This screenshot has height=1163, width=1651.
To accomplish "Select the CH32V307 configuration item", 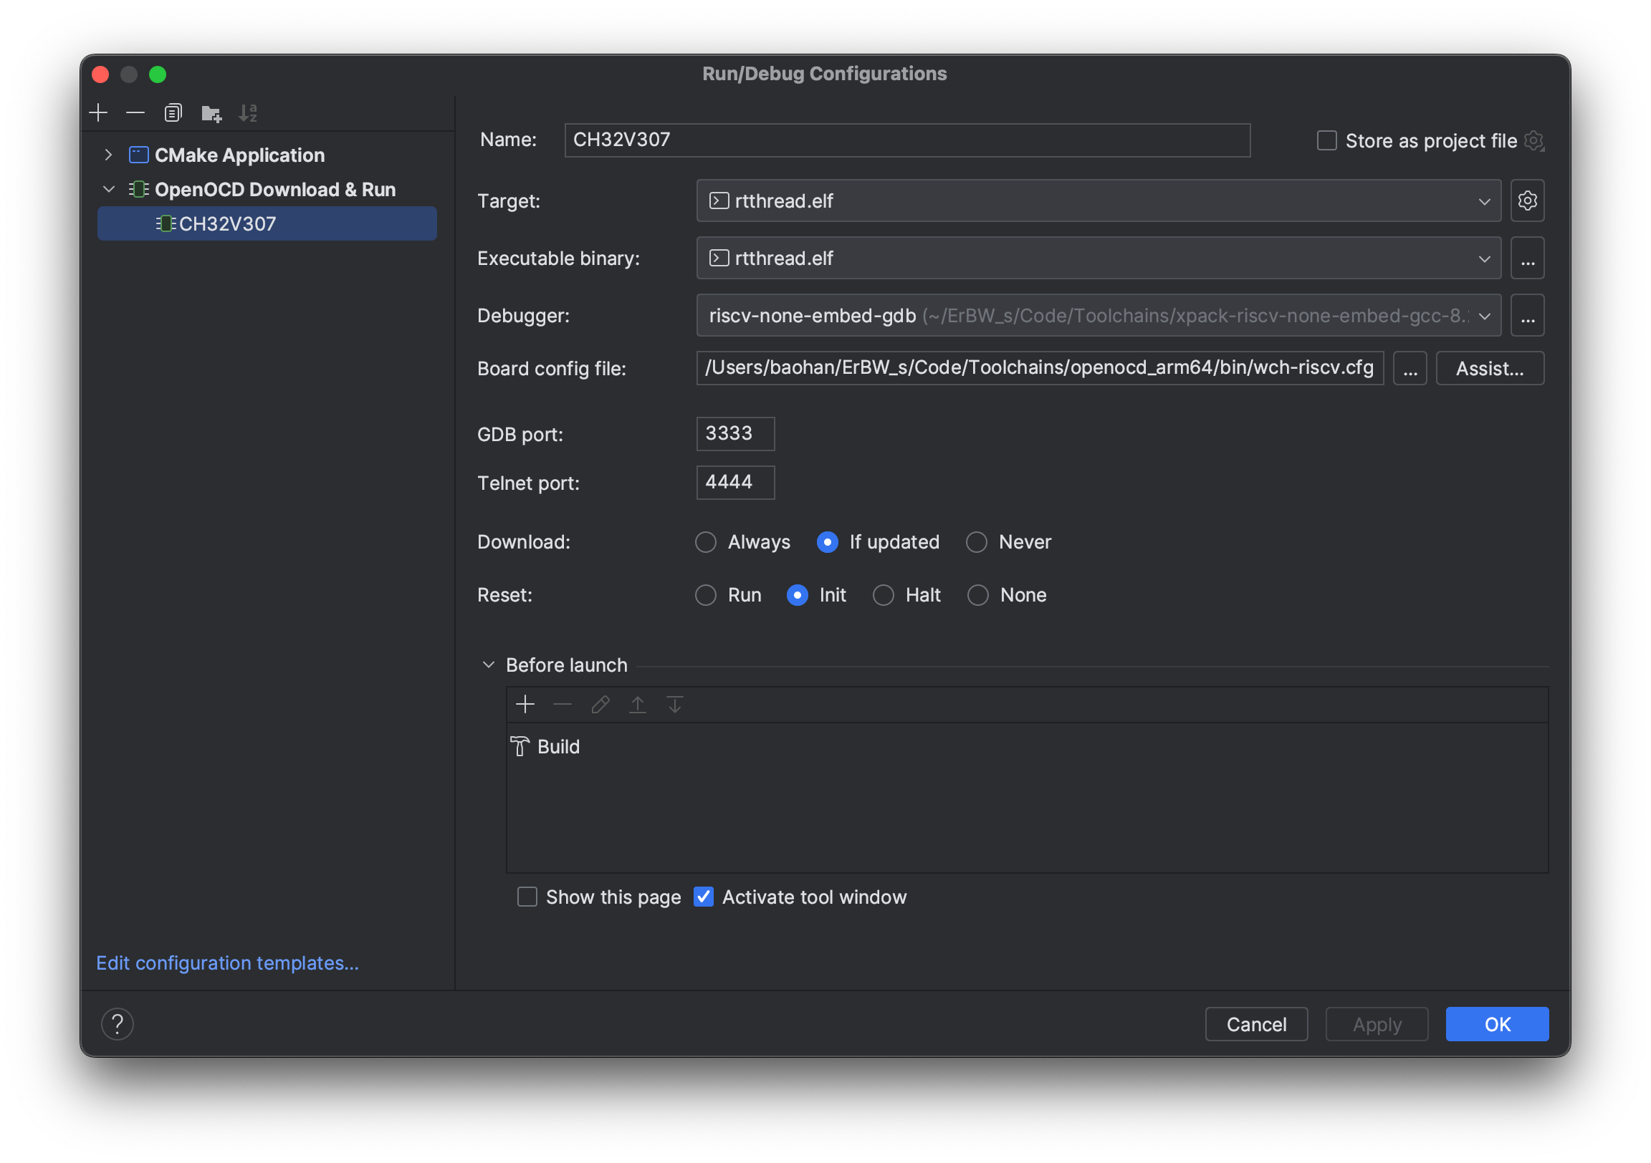I will click(x=267, y=224).
